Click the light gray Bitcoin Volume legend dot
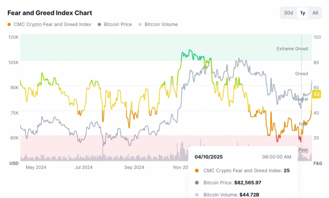329x198 pixels. pos(140,25)
